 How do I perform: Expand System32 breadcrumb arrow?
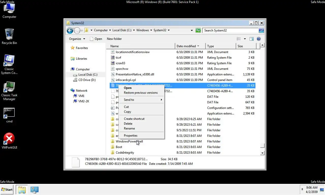[x=169, y=30]
